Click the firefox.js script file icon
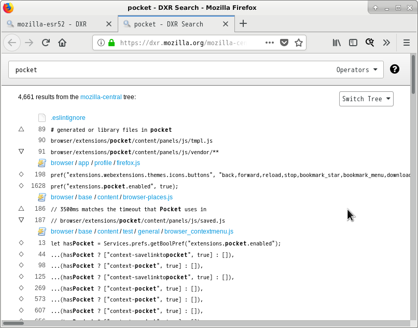 coord(42,163)
